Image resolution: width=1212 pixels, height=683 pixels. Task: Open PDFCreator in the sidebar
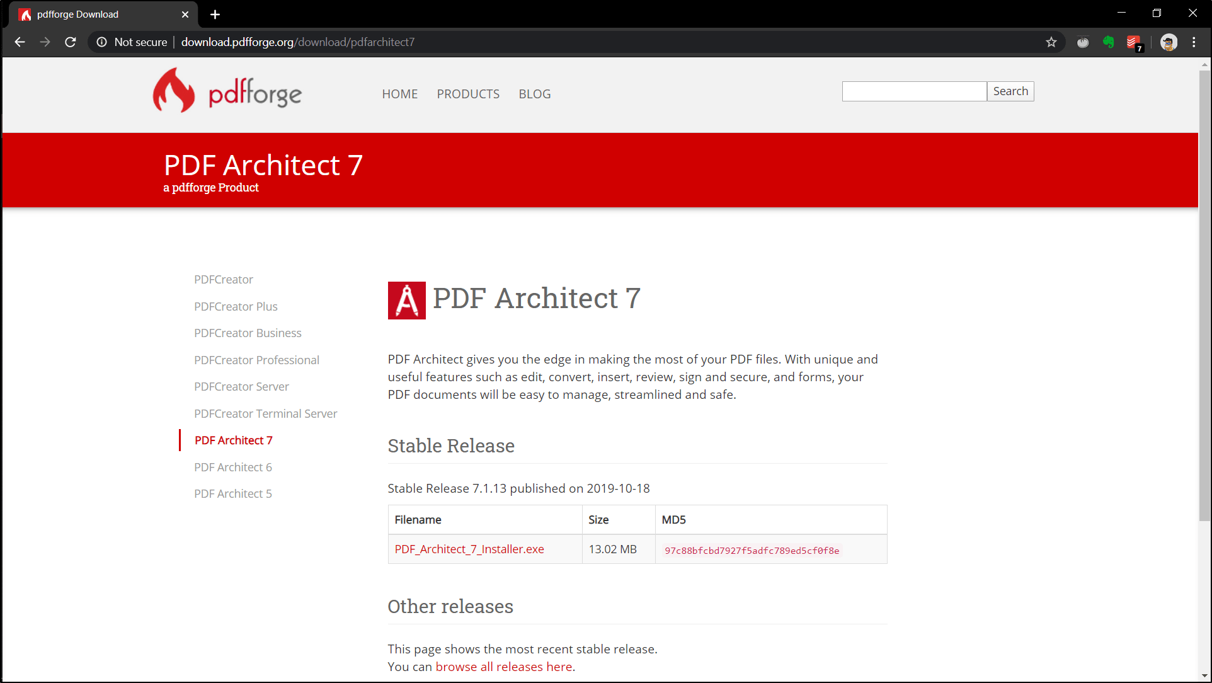click(x=224, y=279)
